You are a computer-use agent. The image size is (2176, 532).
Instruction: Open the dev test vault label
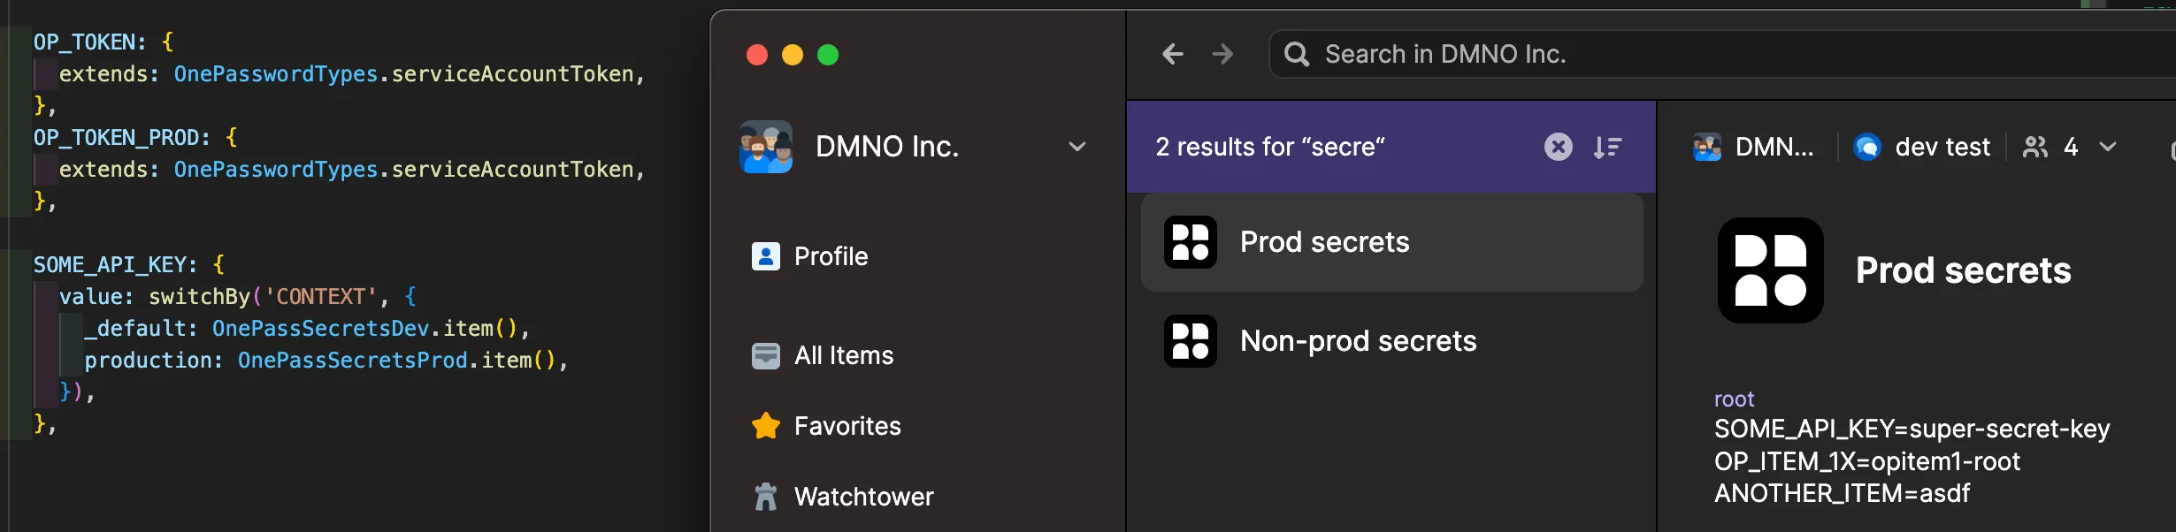1942,147
